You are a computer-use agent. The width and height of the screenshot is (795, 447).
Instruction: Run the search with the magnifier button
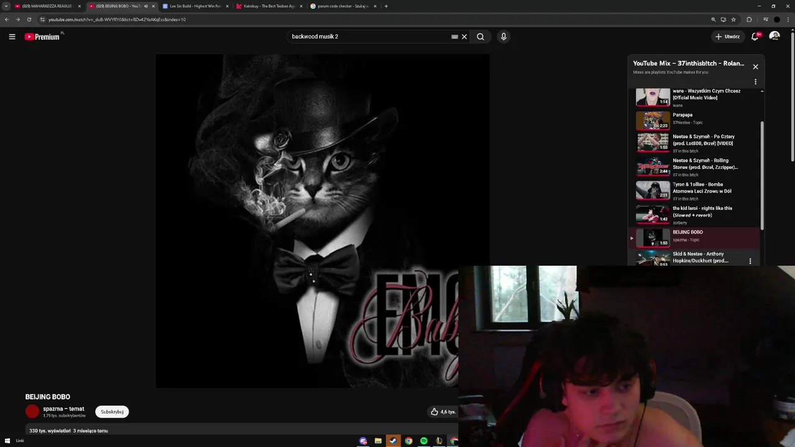click(x=480, y=37)
